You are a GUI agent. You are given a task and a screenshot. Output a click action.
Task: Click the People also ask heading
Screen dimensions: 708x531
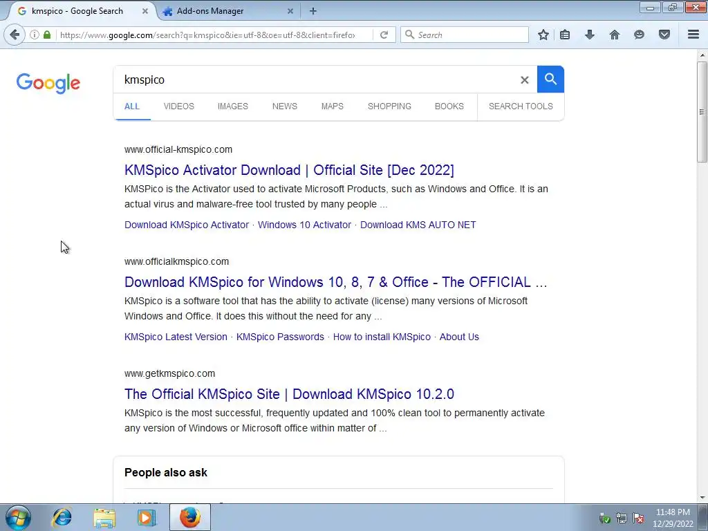pos(166,472)
